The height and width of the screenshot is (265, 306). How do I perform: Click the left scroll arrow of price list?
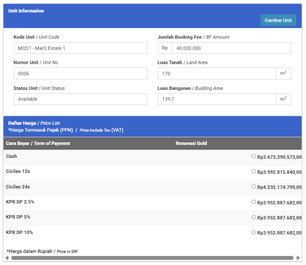coord(7,258)
